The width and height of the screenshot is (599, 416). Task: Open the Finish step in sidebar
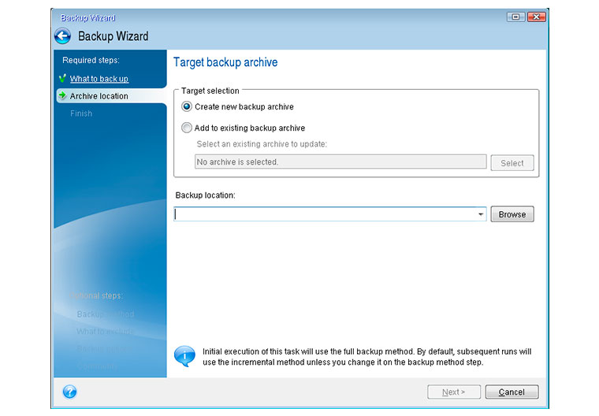tap(81, 113)
